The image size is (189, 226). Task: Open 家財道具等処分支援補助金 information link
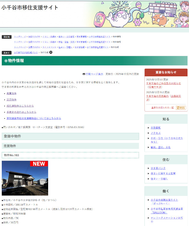coord(34,118)
